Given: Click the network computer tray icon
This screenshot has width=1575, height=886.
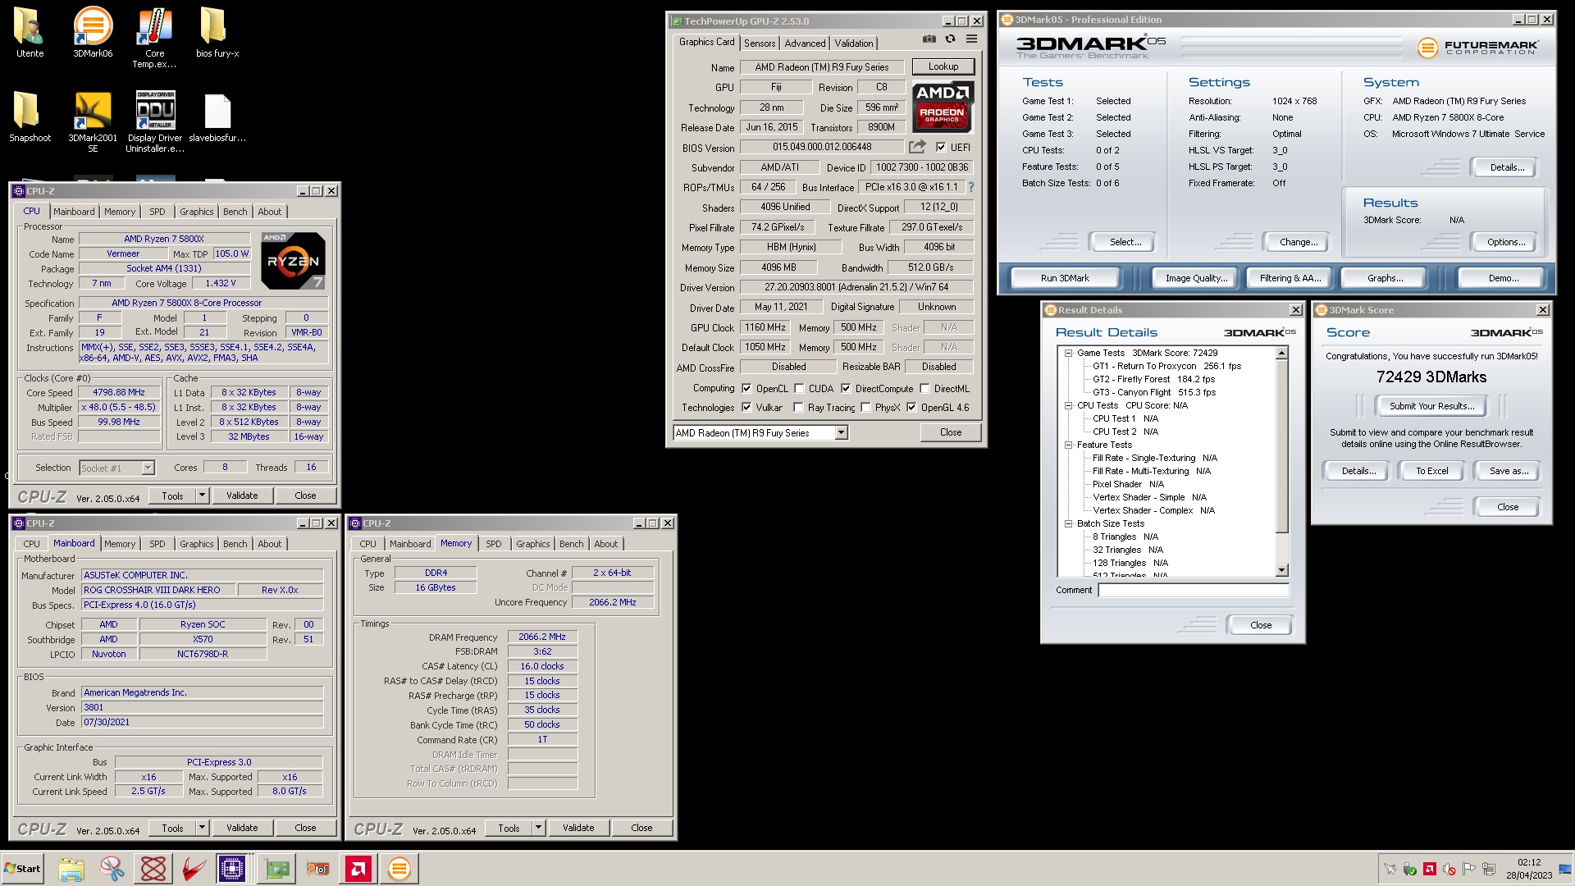Looking at the screenshot, I should coord(1489,869).
